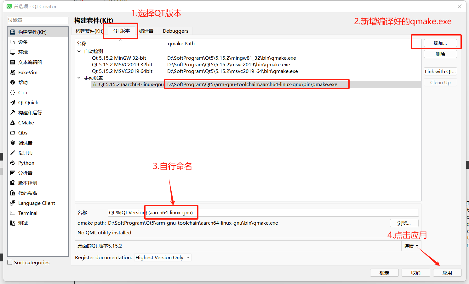The height and width of the screenshot is (284, 469).
Task: Click the 删除 remove button
Action: pos(440,54)
